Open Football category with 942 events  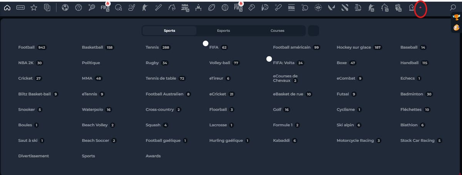[x=27, y=48]
